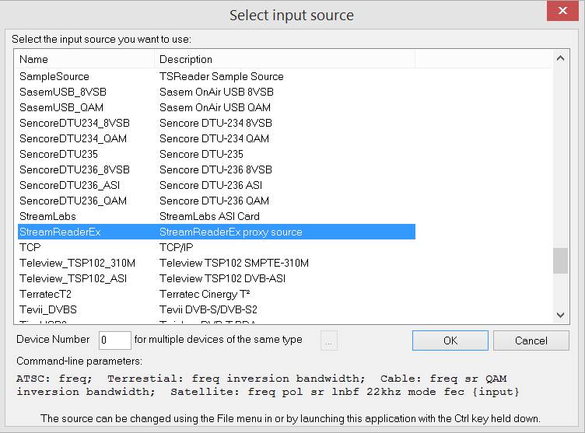
Task: Click the StreamReaderEx proxy source description
Action: click(x=231, y=232)
